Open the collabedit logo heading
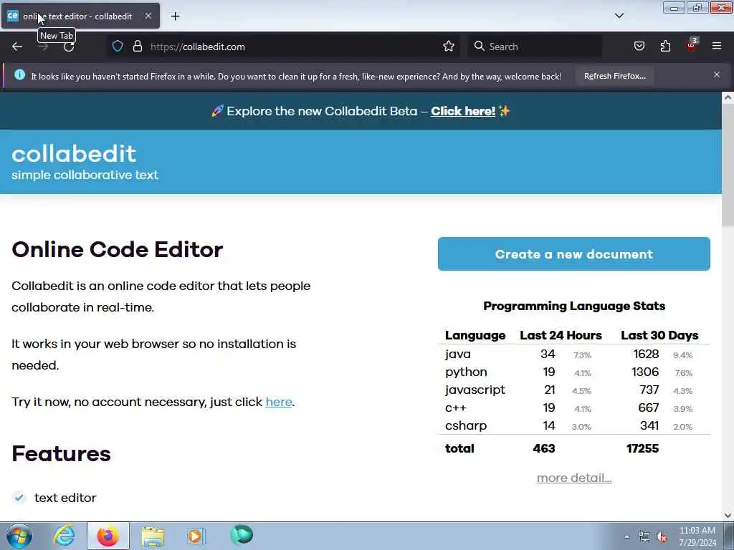The image size is (734, 550). click(x=74, y=153)
